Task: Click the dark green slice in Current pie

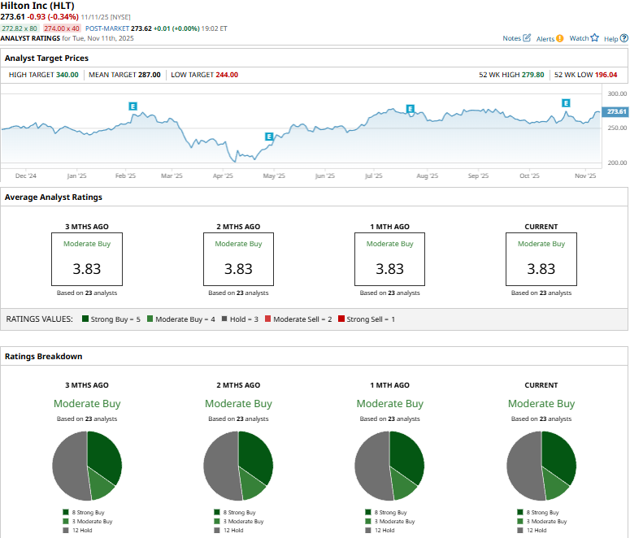Action: coord(558,453)
